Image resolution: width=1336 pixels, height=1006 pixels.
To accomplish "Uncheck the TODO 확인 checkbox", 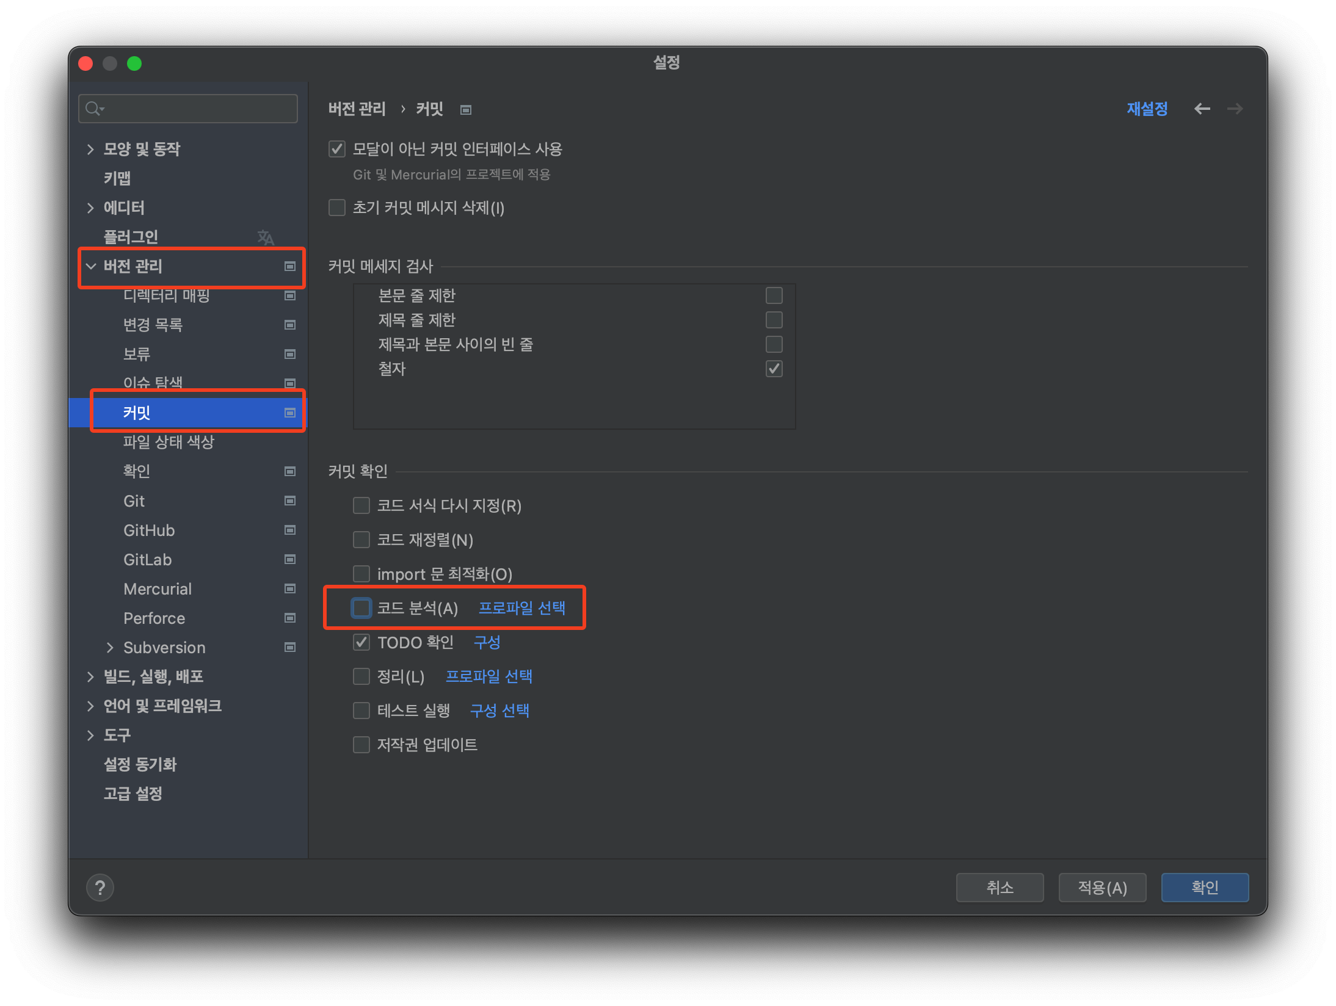I will click(x=361, y=642).
